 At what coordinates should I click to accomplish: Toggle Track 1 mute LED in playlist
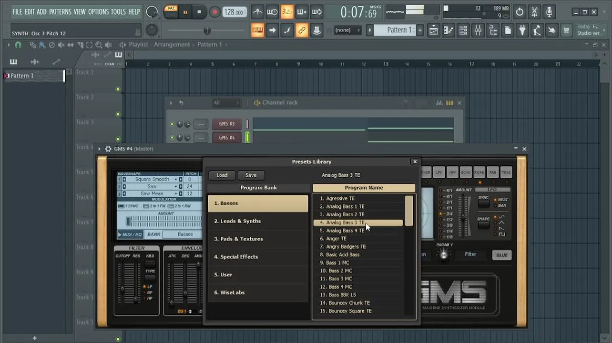pos(118,89)
